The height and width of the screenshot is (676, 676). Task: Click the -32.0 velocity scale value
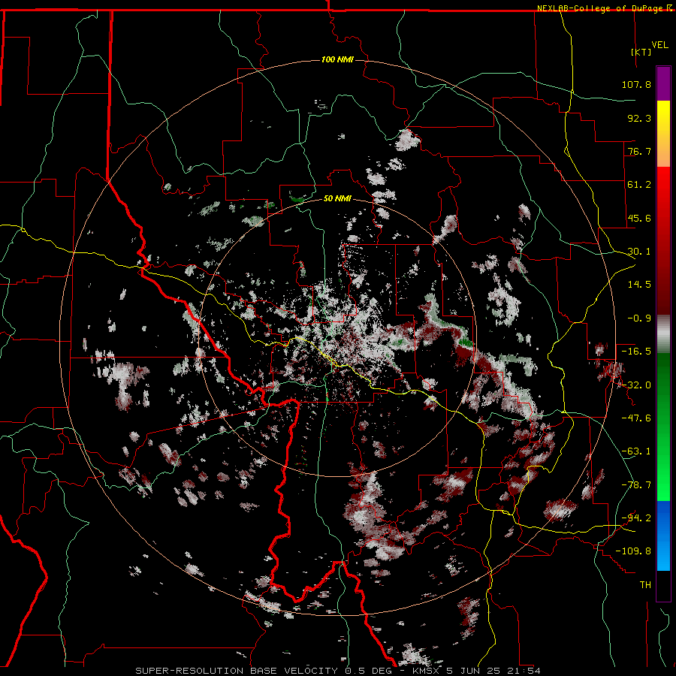636,385
